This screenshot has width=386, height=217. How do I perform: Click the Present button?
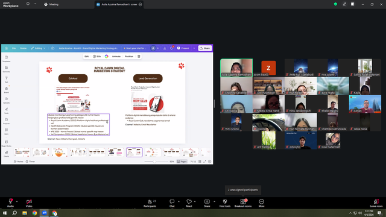(183, 48)
